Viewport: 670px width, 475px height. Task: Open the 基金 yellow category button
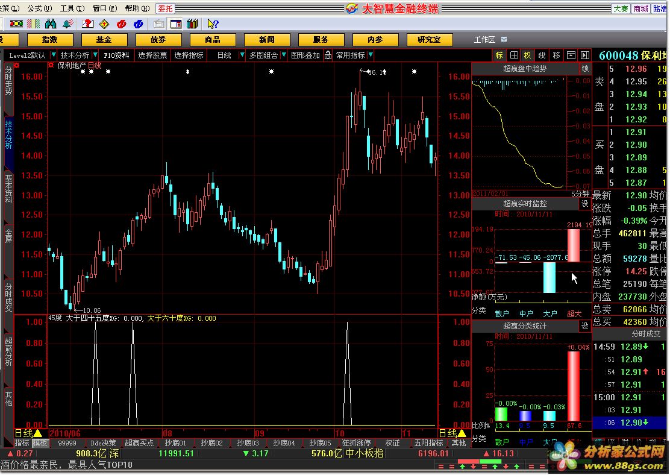104,39
